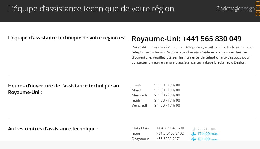Call the Royaume-Uni number +441 565 830 049
The height and width of the screenshot is (149, 260).
(x=212, y=39)
